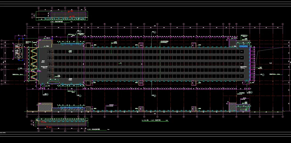Select the hatched staircase inside the plan's lower-left area
Screen dimensions: 291x143
click(x=54, y=82)
